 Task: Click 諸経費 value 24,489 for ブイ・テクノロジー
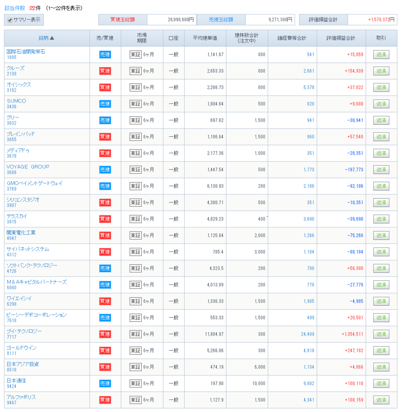pyautogui.click(x=308, y=334)
